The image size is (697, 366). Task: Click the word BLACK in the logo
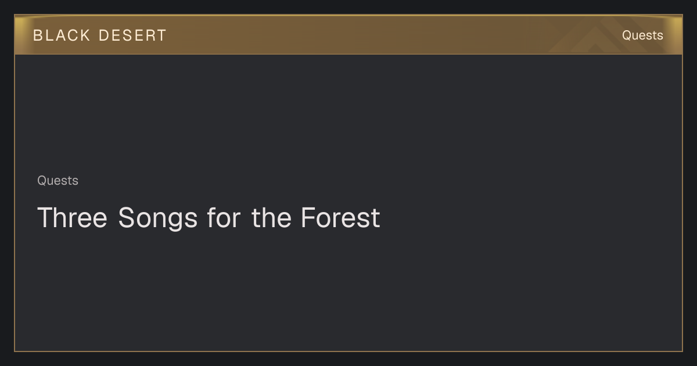coord(62,35)
